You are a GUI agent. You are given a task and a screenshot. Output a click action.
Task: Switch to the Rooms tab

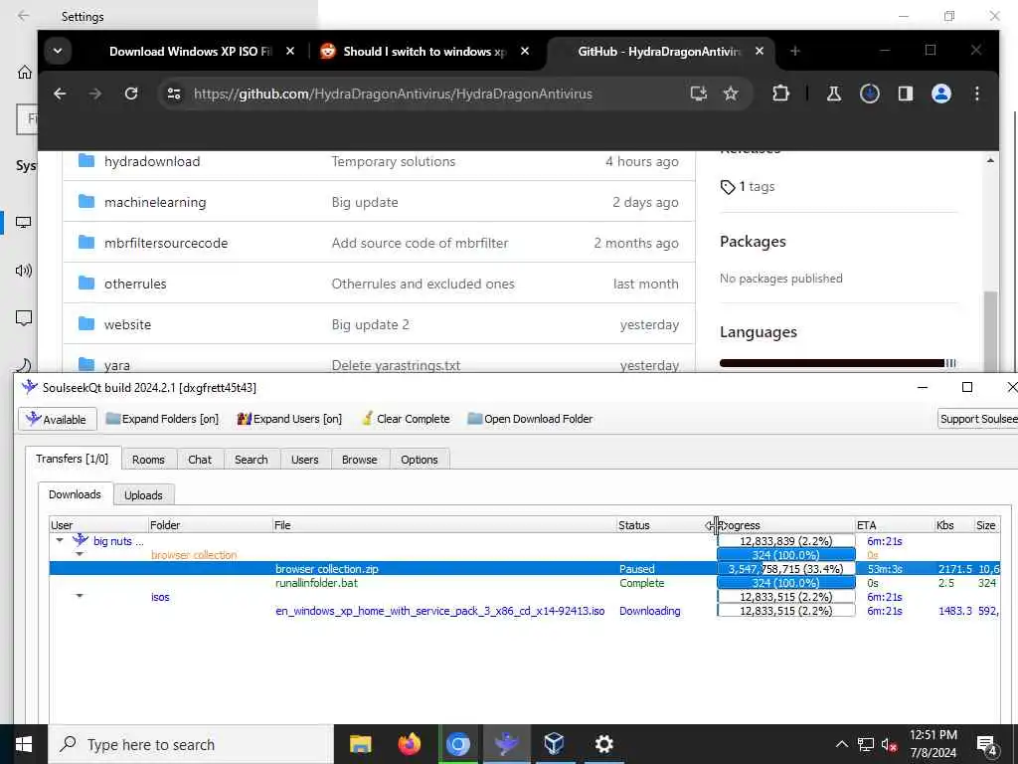149,460
